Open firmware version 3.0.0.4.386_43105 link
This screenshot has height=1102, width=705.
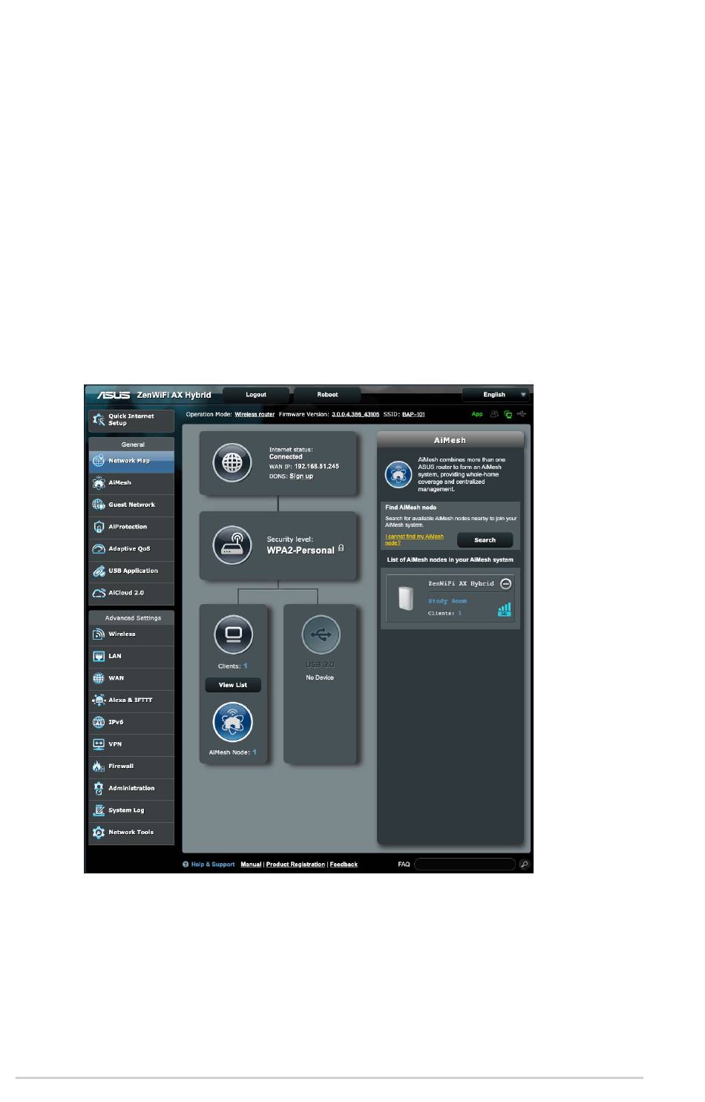coord(355,414)
